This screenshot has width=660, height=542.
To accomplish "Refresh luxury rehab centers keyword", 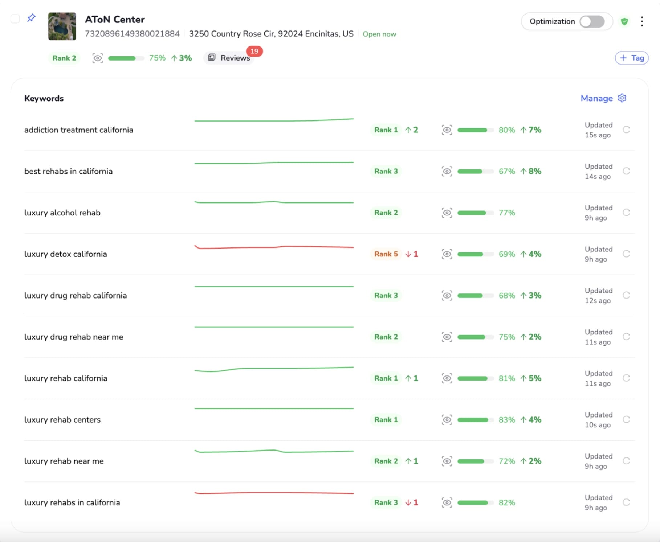I will pyautogui.click(x=626, y=419).
